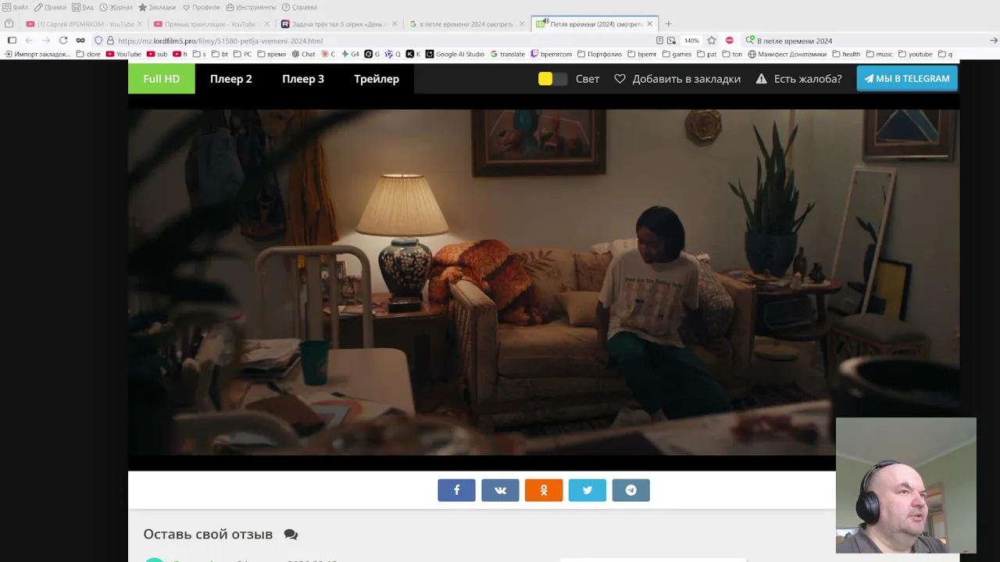Go back to the previous page
Image resolution: width=1000 pixels, height=562 pixels.
point(29,41)
